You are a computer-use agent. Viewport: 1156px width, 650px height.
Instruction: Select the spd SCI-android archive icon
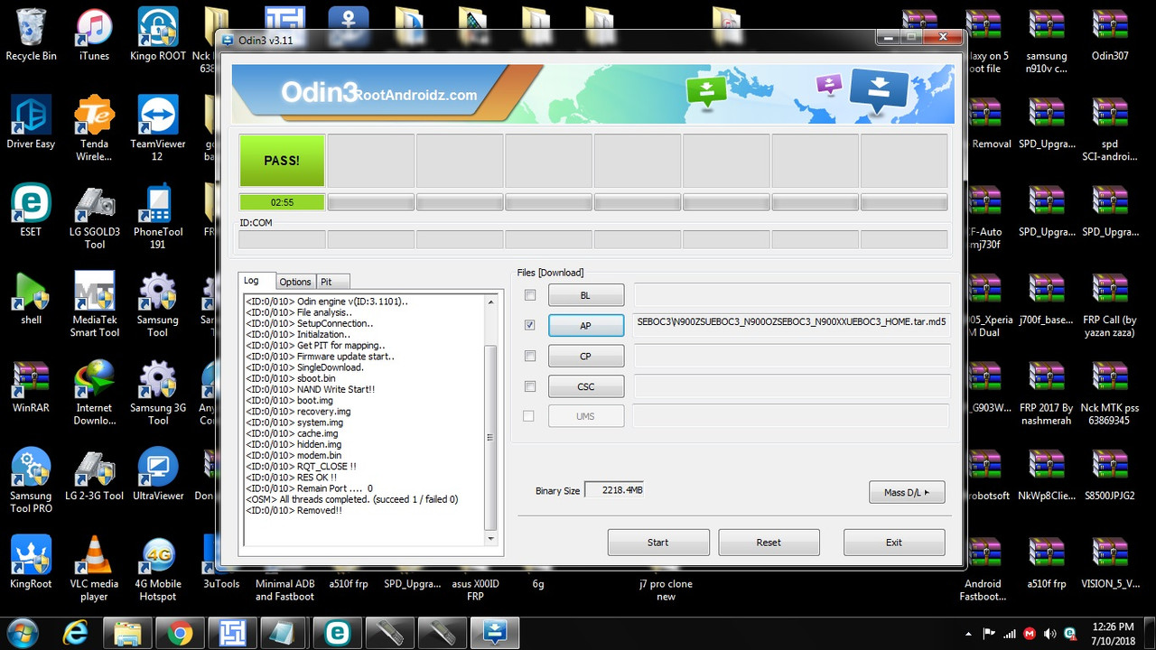1110,129
